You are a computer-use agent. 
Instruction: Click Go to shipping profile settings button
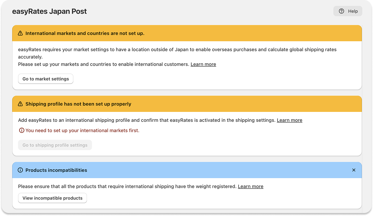click(55, 145)
